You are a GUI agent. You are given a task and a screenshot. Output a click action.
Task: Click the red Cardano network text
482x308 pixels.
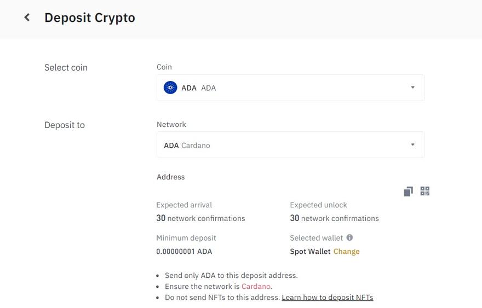click(256, 286)
